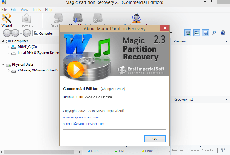Collapse the Physical Disks node
Viewport: 230px width, 155px height.
3,64
